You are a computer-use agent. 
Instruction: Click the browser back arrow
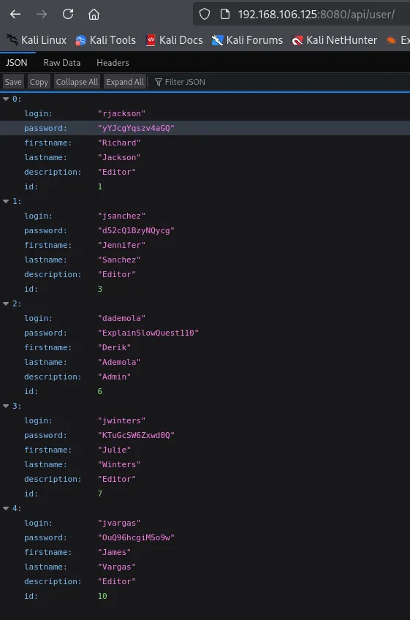(x=15, y=14)
